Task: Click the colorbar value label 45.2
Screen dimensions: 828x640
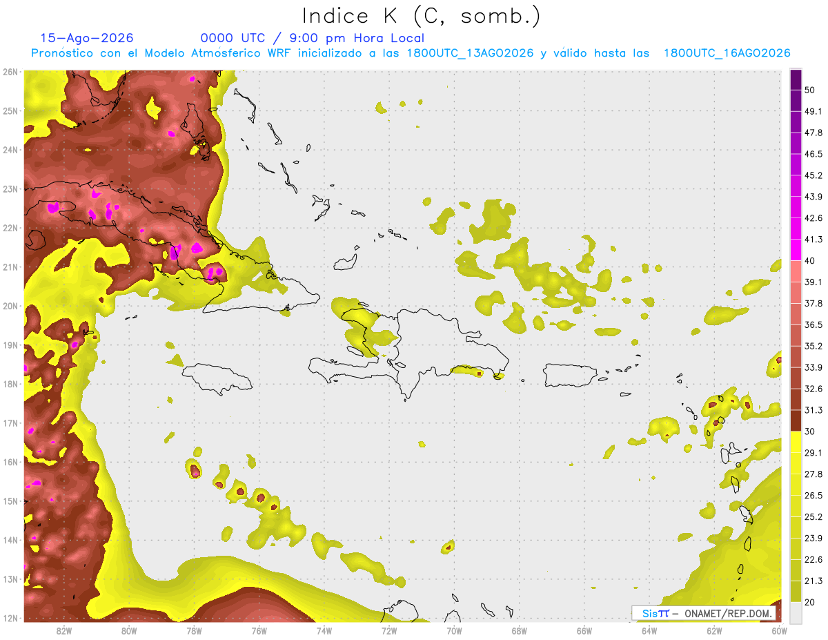Action: click(x=813, y=175)
